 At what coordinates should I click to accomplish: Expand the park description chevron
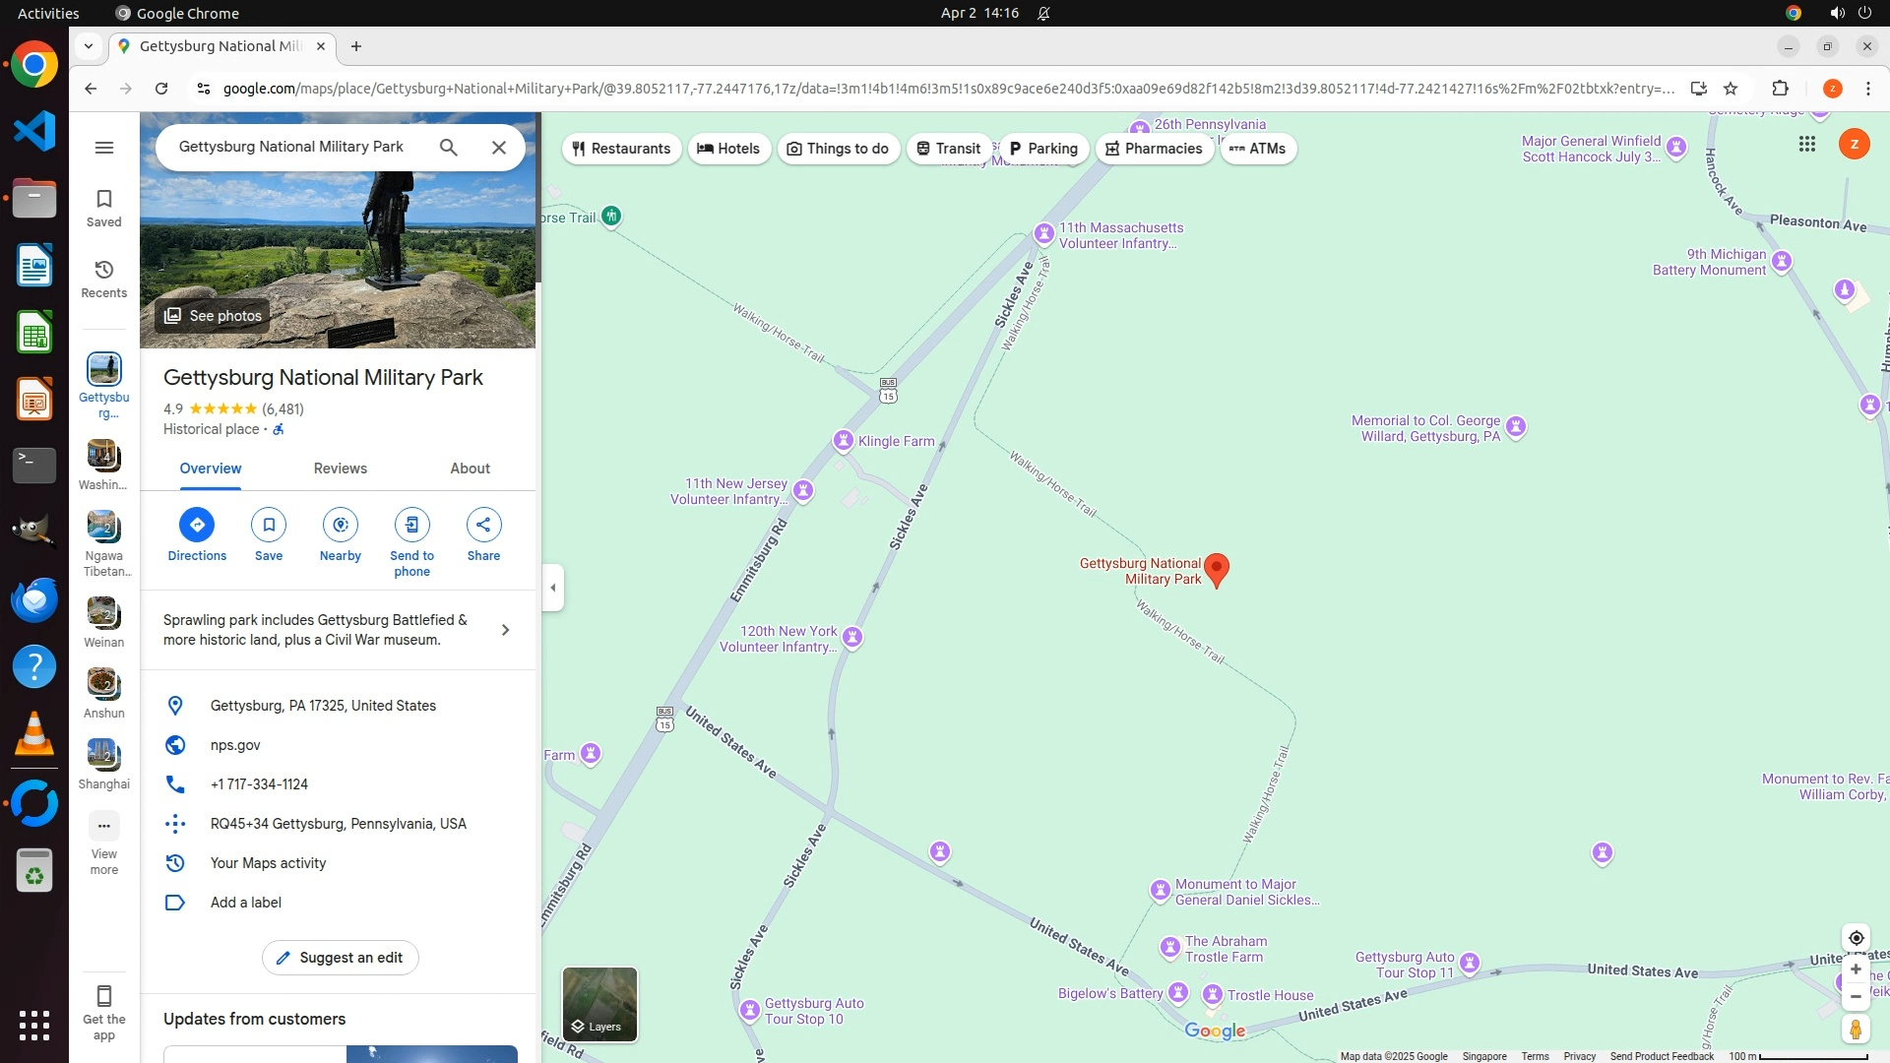coord(505,630)
